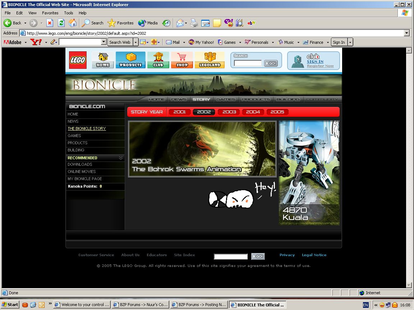This screenshot has width=414, height=310.
Task: Open the Tools menu
Action: pos(69,13)
